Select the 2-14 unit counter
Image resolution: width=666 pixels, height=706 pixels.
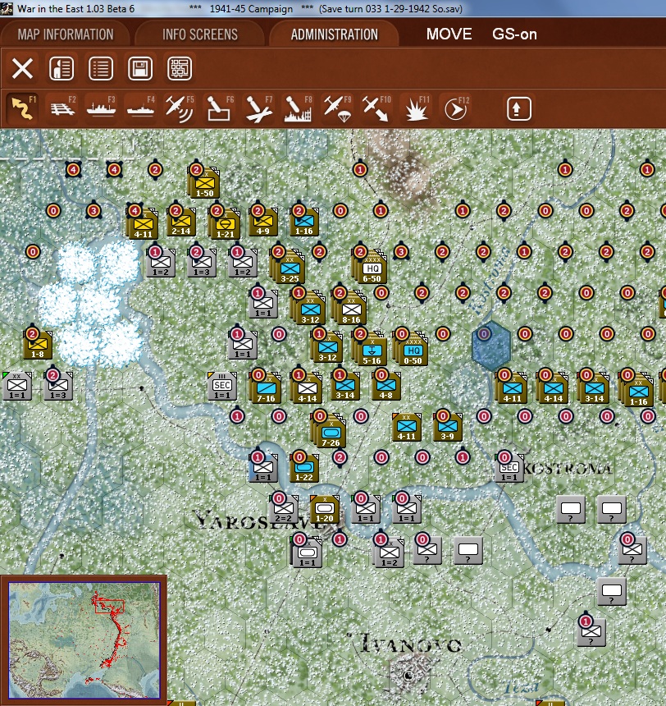[x=181, y=222]
